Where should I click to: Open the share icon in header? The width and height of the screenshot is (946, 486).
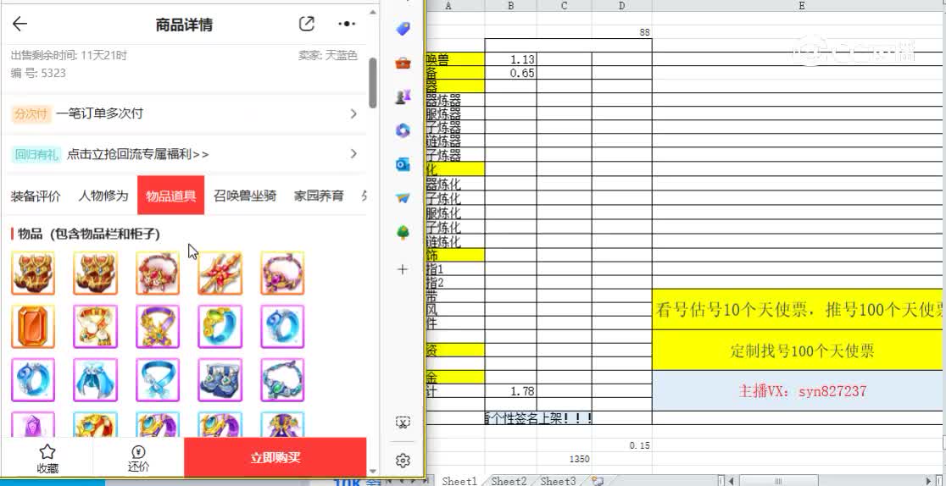[307, 24]
